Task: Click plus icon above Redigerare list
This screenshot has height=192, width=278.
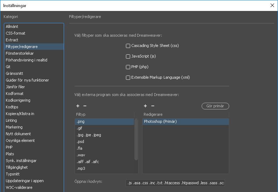Action: point(145,106)
